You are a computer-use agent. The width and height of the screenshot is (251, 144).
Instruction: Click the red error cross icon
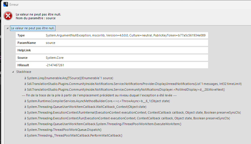coord(8,16)
